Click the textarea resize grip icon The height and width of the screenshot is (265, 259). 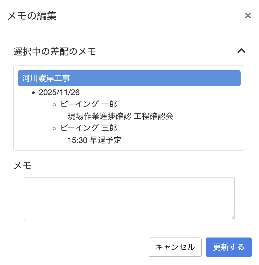click(x=232, y=218)
